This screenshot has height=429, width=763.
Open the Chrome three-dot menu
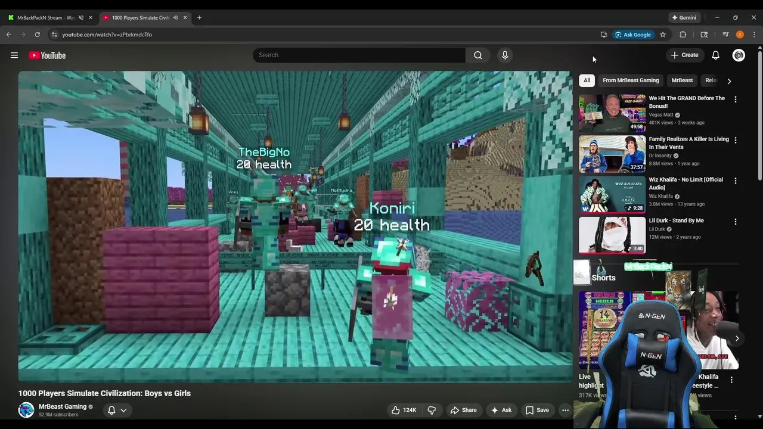(754, 35)
